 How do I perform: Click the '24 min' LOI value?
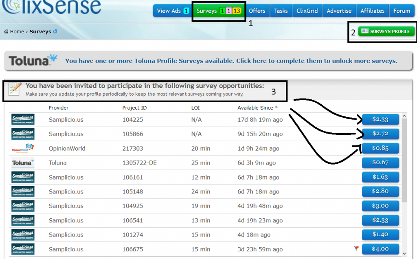(x=201, y=191)
